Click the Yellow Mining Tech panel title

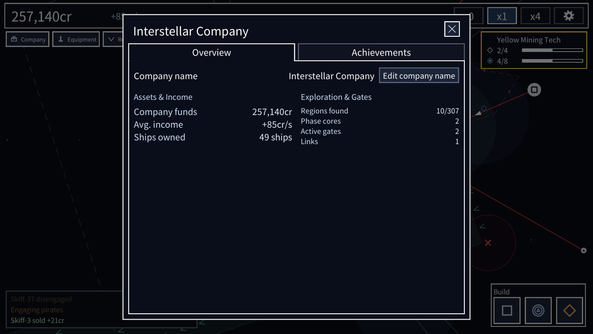(528, 40)
